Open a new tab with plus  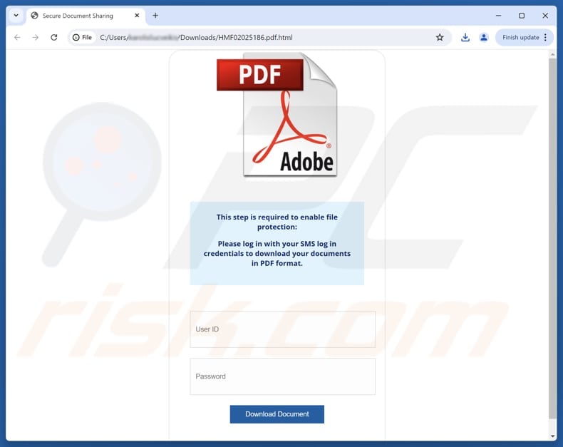tap(155, 16)
